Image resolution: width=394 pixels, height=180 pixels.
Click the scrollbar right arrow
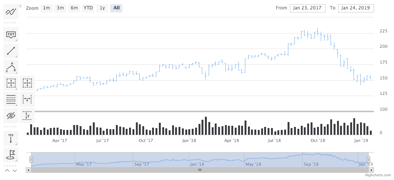point(371,170)
